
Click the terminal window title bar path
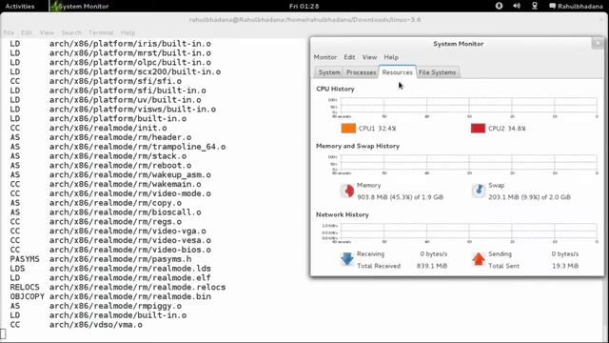tap(304, 19)
